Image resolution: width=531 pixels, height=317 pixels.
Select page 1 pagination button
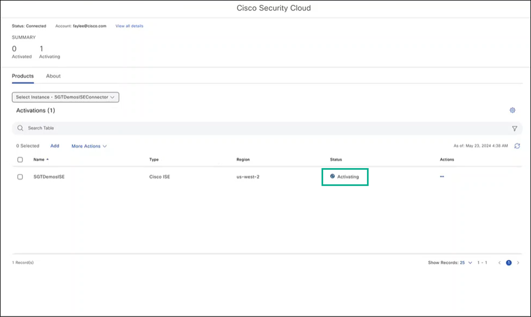tap(509, 262)
